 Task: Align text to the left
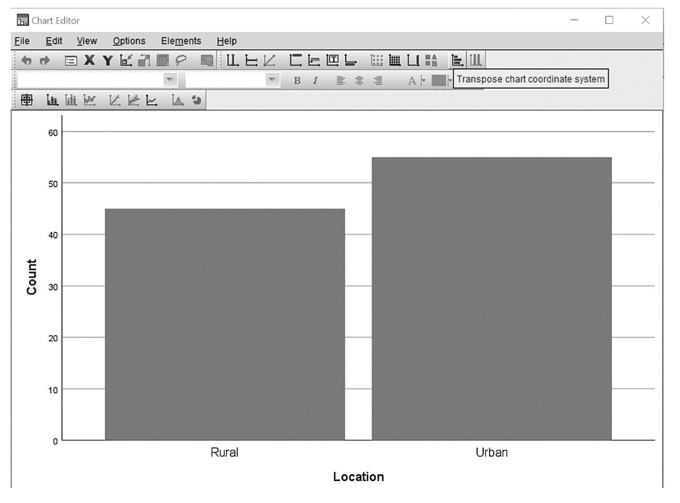(340, 80)
